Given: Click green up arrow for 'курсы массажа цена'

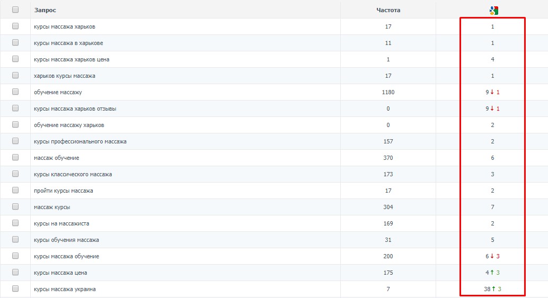Looking at the screenshot, I should pos(492,273).
